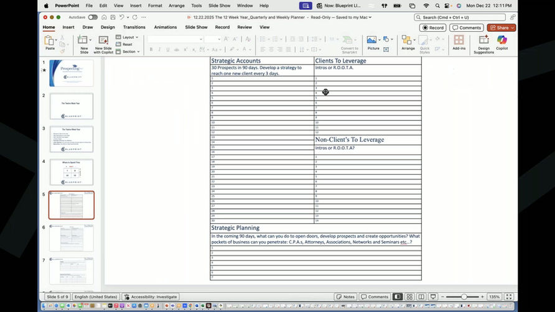The image size is (555, 312).
Task: Click the Clients To Leverage heading
Action: (x=340, y=60)
